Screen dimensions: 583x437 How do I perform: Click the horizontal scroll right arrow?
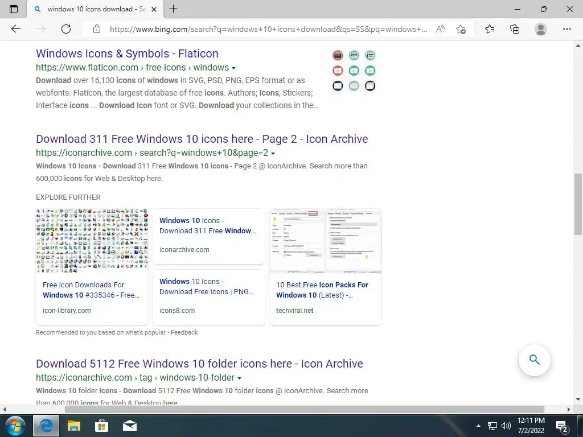click(x=569, y=410)
